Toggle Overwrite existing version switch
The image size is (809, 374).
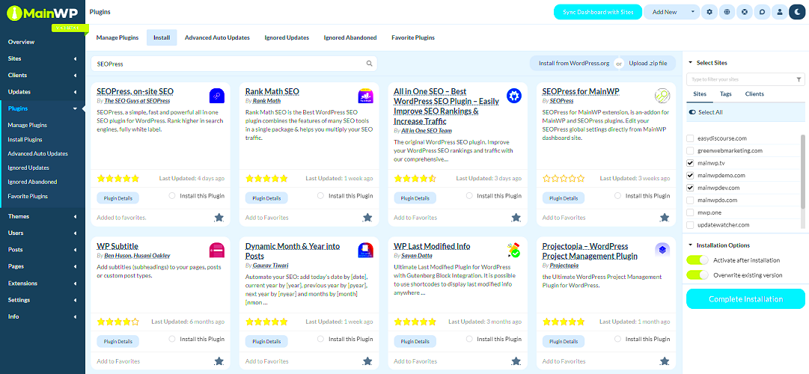(697, 275)
